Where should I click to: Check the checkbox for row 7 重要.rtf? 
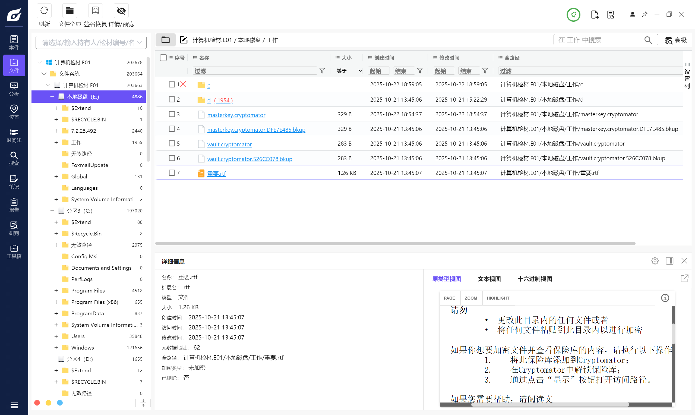pos(172,173)
